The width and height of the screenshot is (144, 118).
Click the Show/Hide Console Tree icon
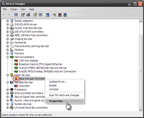pos(16,15)
